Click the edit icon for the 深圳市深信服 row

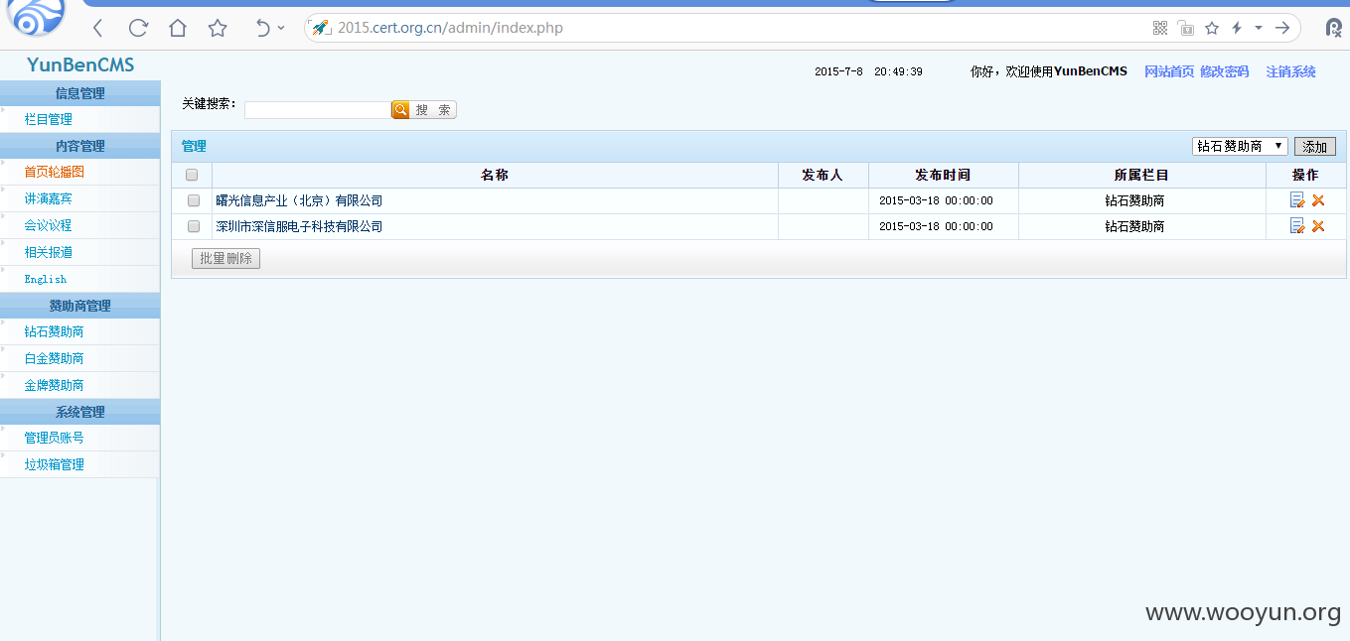pos(1297,226)
